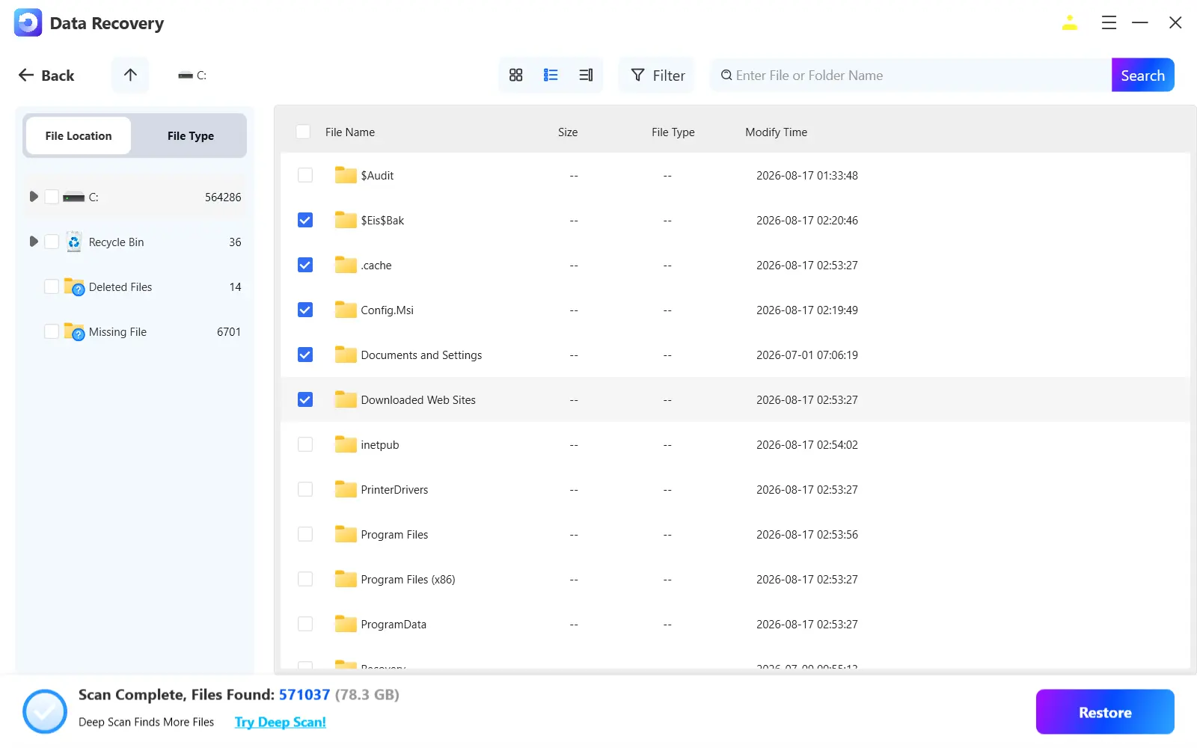Expand the C: drive tree node
Image resolution: width=1197 pixels, height=748 pixels.
[x=34, y=197]
